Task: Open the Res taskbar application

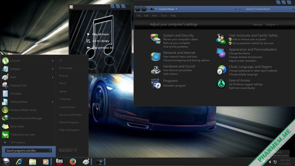Action: pos(59,162)
